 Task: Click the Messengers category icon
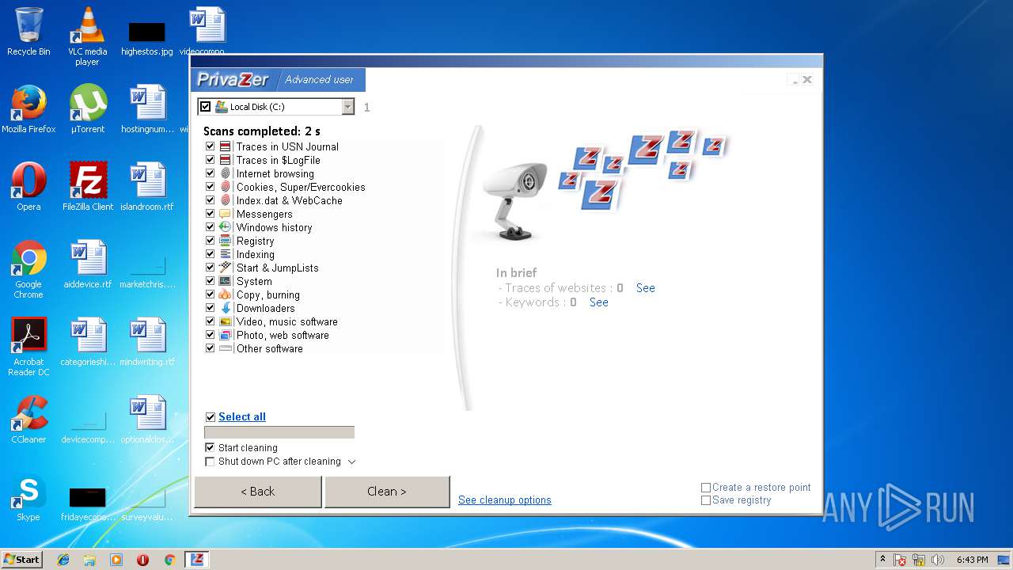pyautogui.click(x=226, y=214)
